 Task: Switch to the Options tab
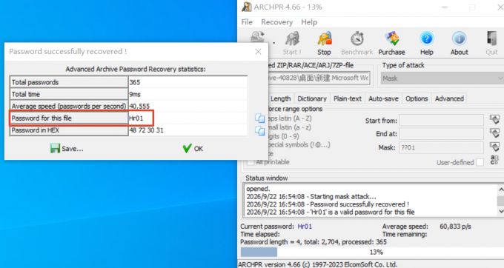pos(417,98)
